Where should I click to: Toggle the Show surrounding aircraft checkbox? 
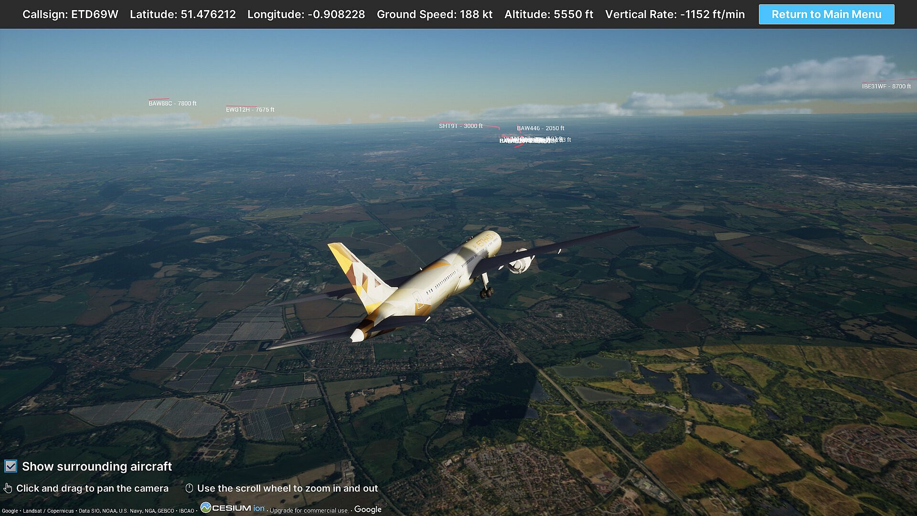coord(11,466)
